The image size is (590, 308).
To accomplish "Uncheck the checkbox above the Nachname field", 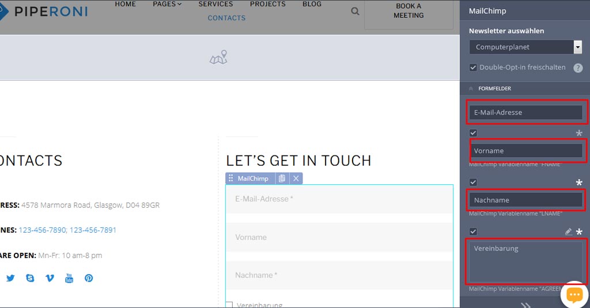I will pos(474,182).
